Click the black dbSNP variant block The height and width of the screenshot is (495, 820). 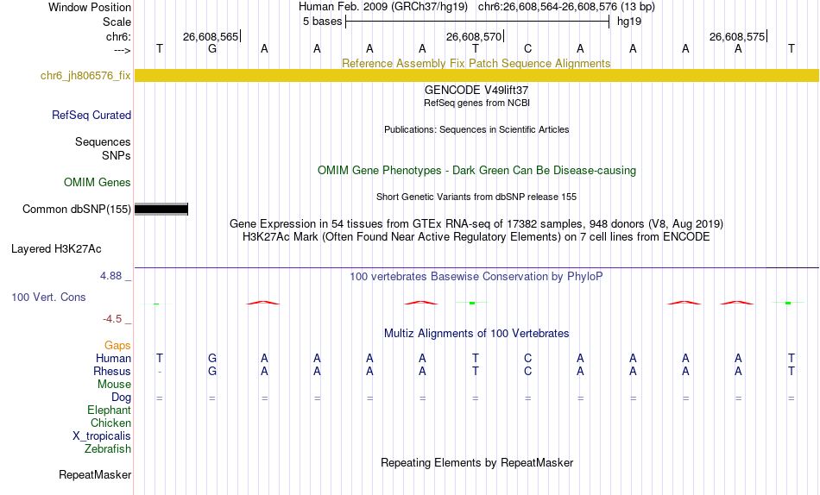tap(161, 210)
